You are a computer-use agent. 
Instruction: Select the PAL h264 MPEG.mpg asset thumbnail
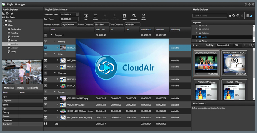click(206, 90)
